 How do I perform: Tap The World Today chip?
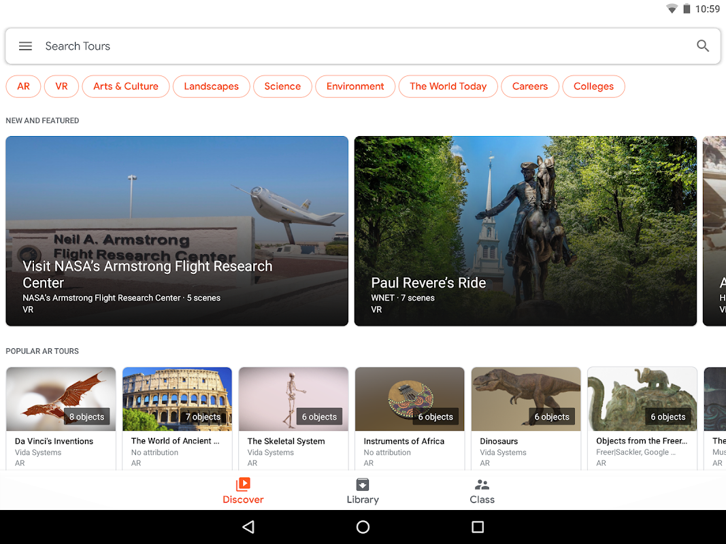click(448, 86)
